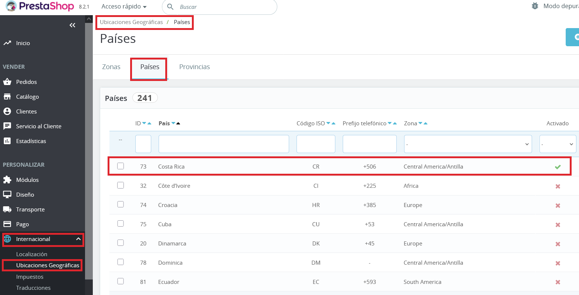
Task: Select the Côte d'Ivoire row checkbox
Action: click(121, 185)
